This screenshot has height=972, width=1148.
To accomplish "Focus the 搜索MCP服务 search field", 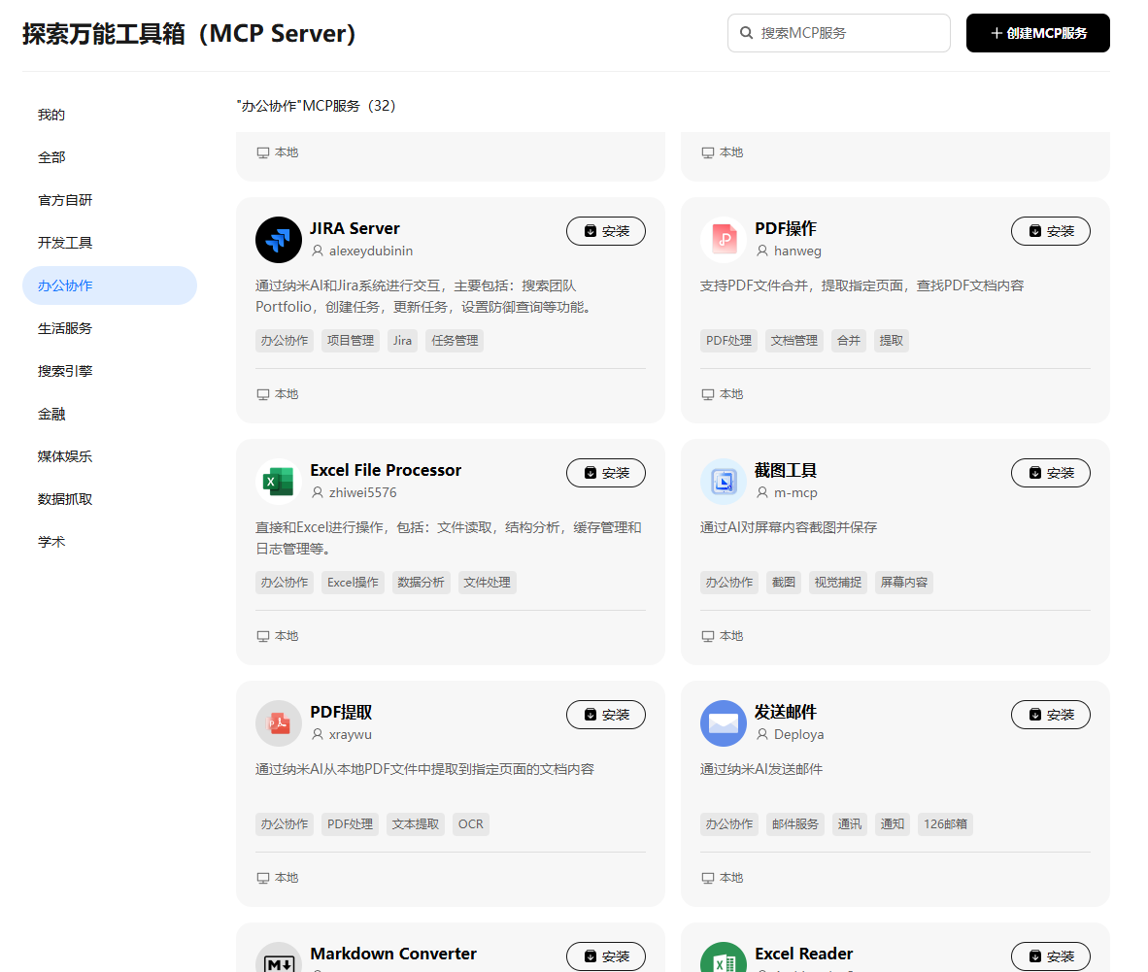I will 839,33.
